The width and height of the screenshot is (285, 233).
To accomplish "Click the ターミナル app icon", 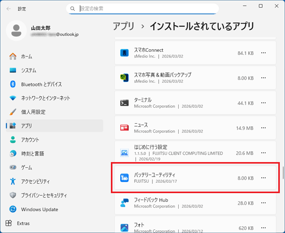I will pyautogui.click(x=124, y=103).
